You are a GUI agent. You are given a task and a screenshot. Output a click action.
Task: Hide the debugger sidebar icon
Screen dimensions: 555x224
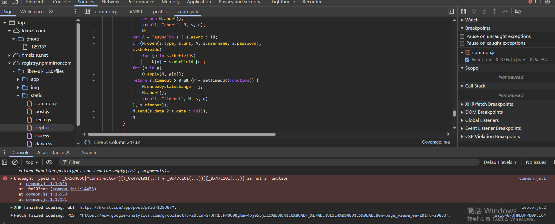tap(451, 11)
